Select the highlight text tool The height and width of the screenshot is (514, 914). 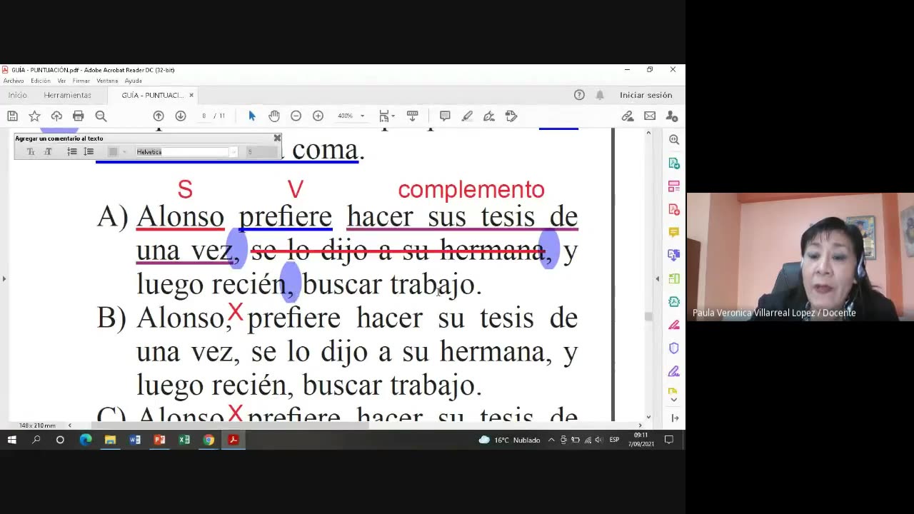(x=467, y=116)
